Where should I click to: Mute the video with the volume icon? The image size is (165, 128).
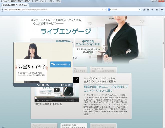43,101
